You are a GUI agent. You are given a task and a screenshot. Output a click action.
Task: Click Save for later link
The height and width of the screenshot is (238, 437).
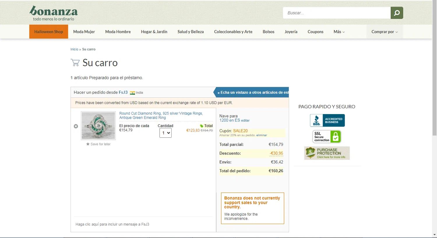(x=101, y=144)
